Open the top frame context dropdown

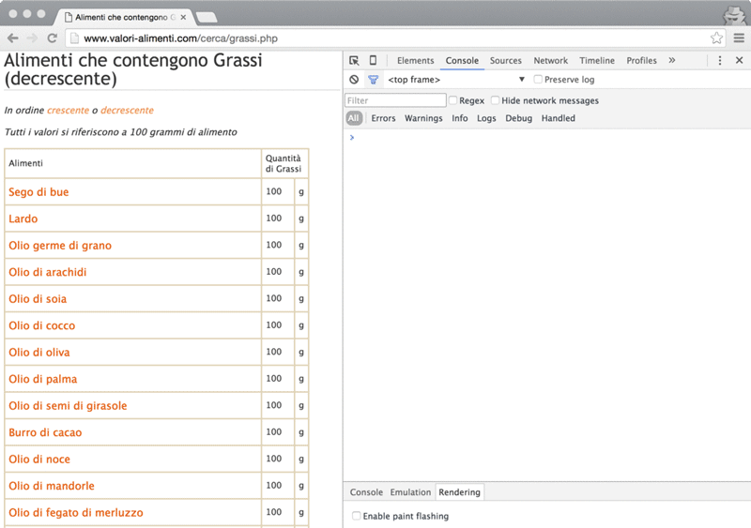(x=456, y=80)
